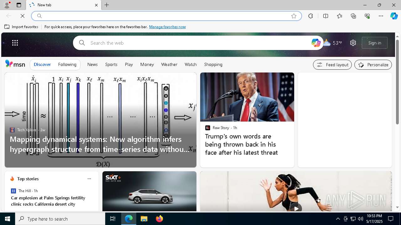This screenshot has height=225, width=401.
Task: Switch to the Following tab
Action: (x=67, y=64)
